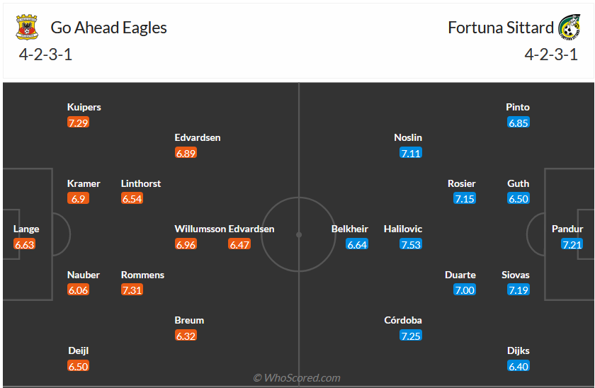
Task: Select Rosier's 7.15 rating badge
Action: (465, 199)
